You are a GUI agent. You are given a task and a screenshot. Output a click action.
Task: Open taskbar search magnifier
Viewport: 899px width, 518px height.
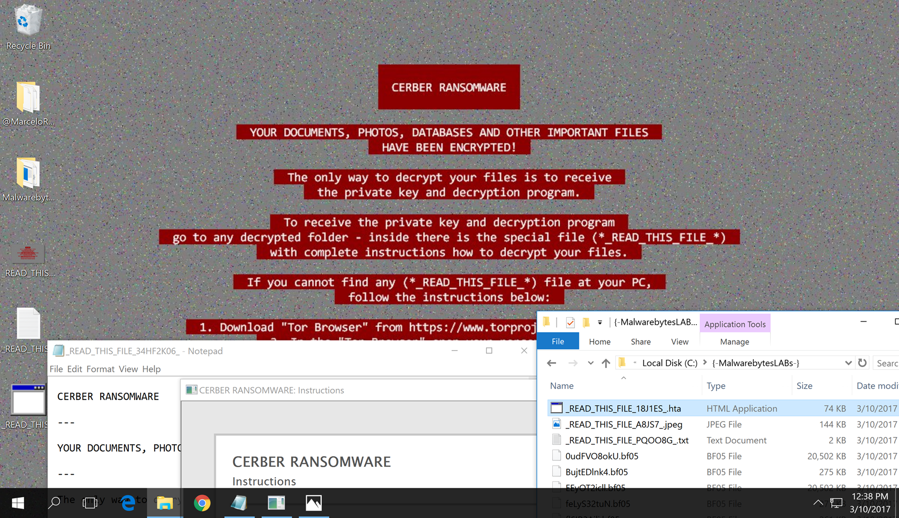(x=54, y=503)
